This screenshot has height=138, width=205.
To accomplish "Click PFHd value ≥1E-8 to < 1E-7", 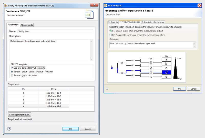I will 54,106.
